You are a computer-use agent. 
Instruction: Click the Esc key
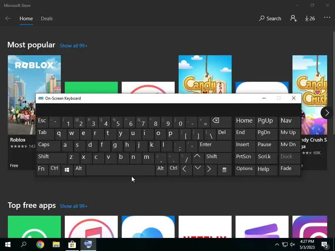pos(42,122)
